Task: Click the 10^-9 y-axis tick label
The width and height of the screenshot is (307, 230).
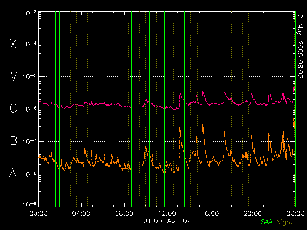Action: [x=30, y=205]
